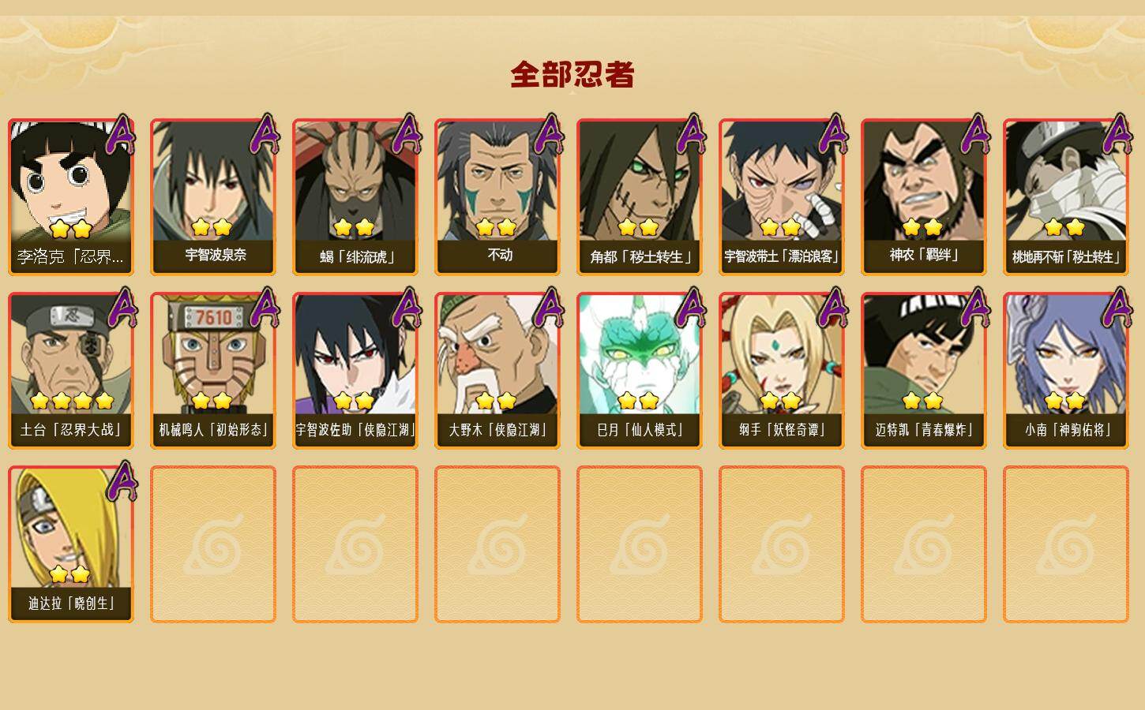Click the 全部忍者 heading tab
The width and height of the screenshot is (1145, 710).
click(572, 75)
